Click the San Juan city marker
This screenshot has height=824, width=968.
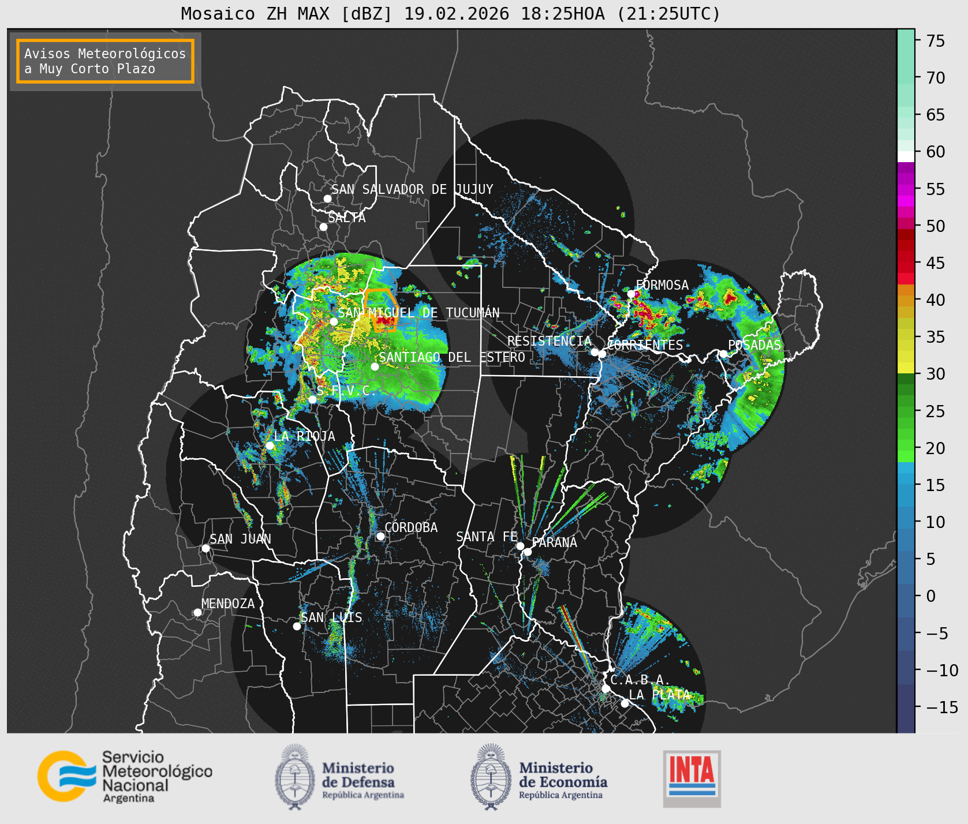pyautogui.click(x=205, y=548)
